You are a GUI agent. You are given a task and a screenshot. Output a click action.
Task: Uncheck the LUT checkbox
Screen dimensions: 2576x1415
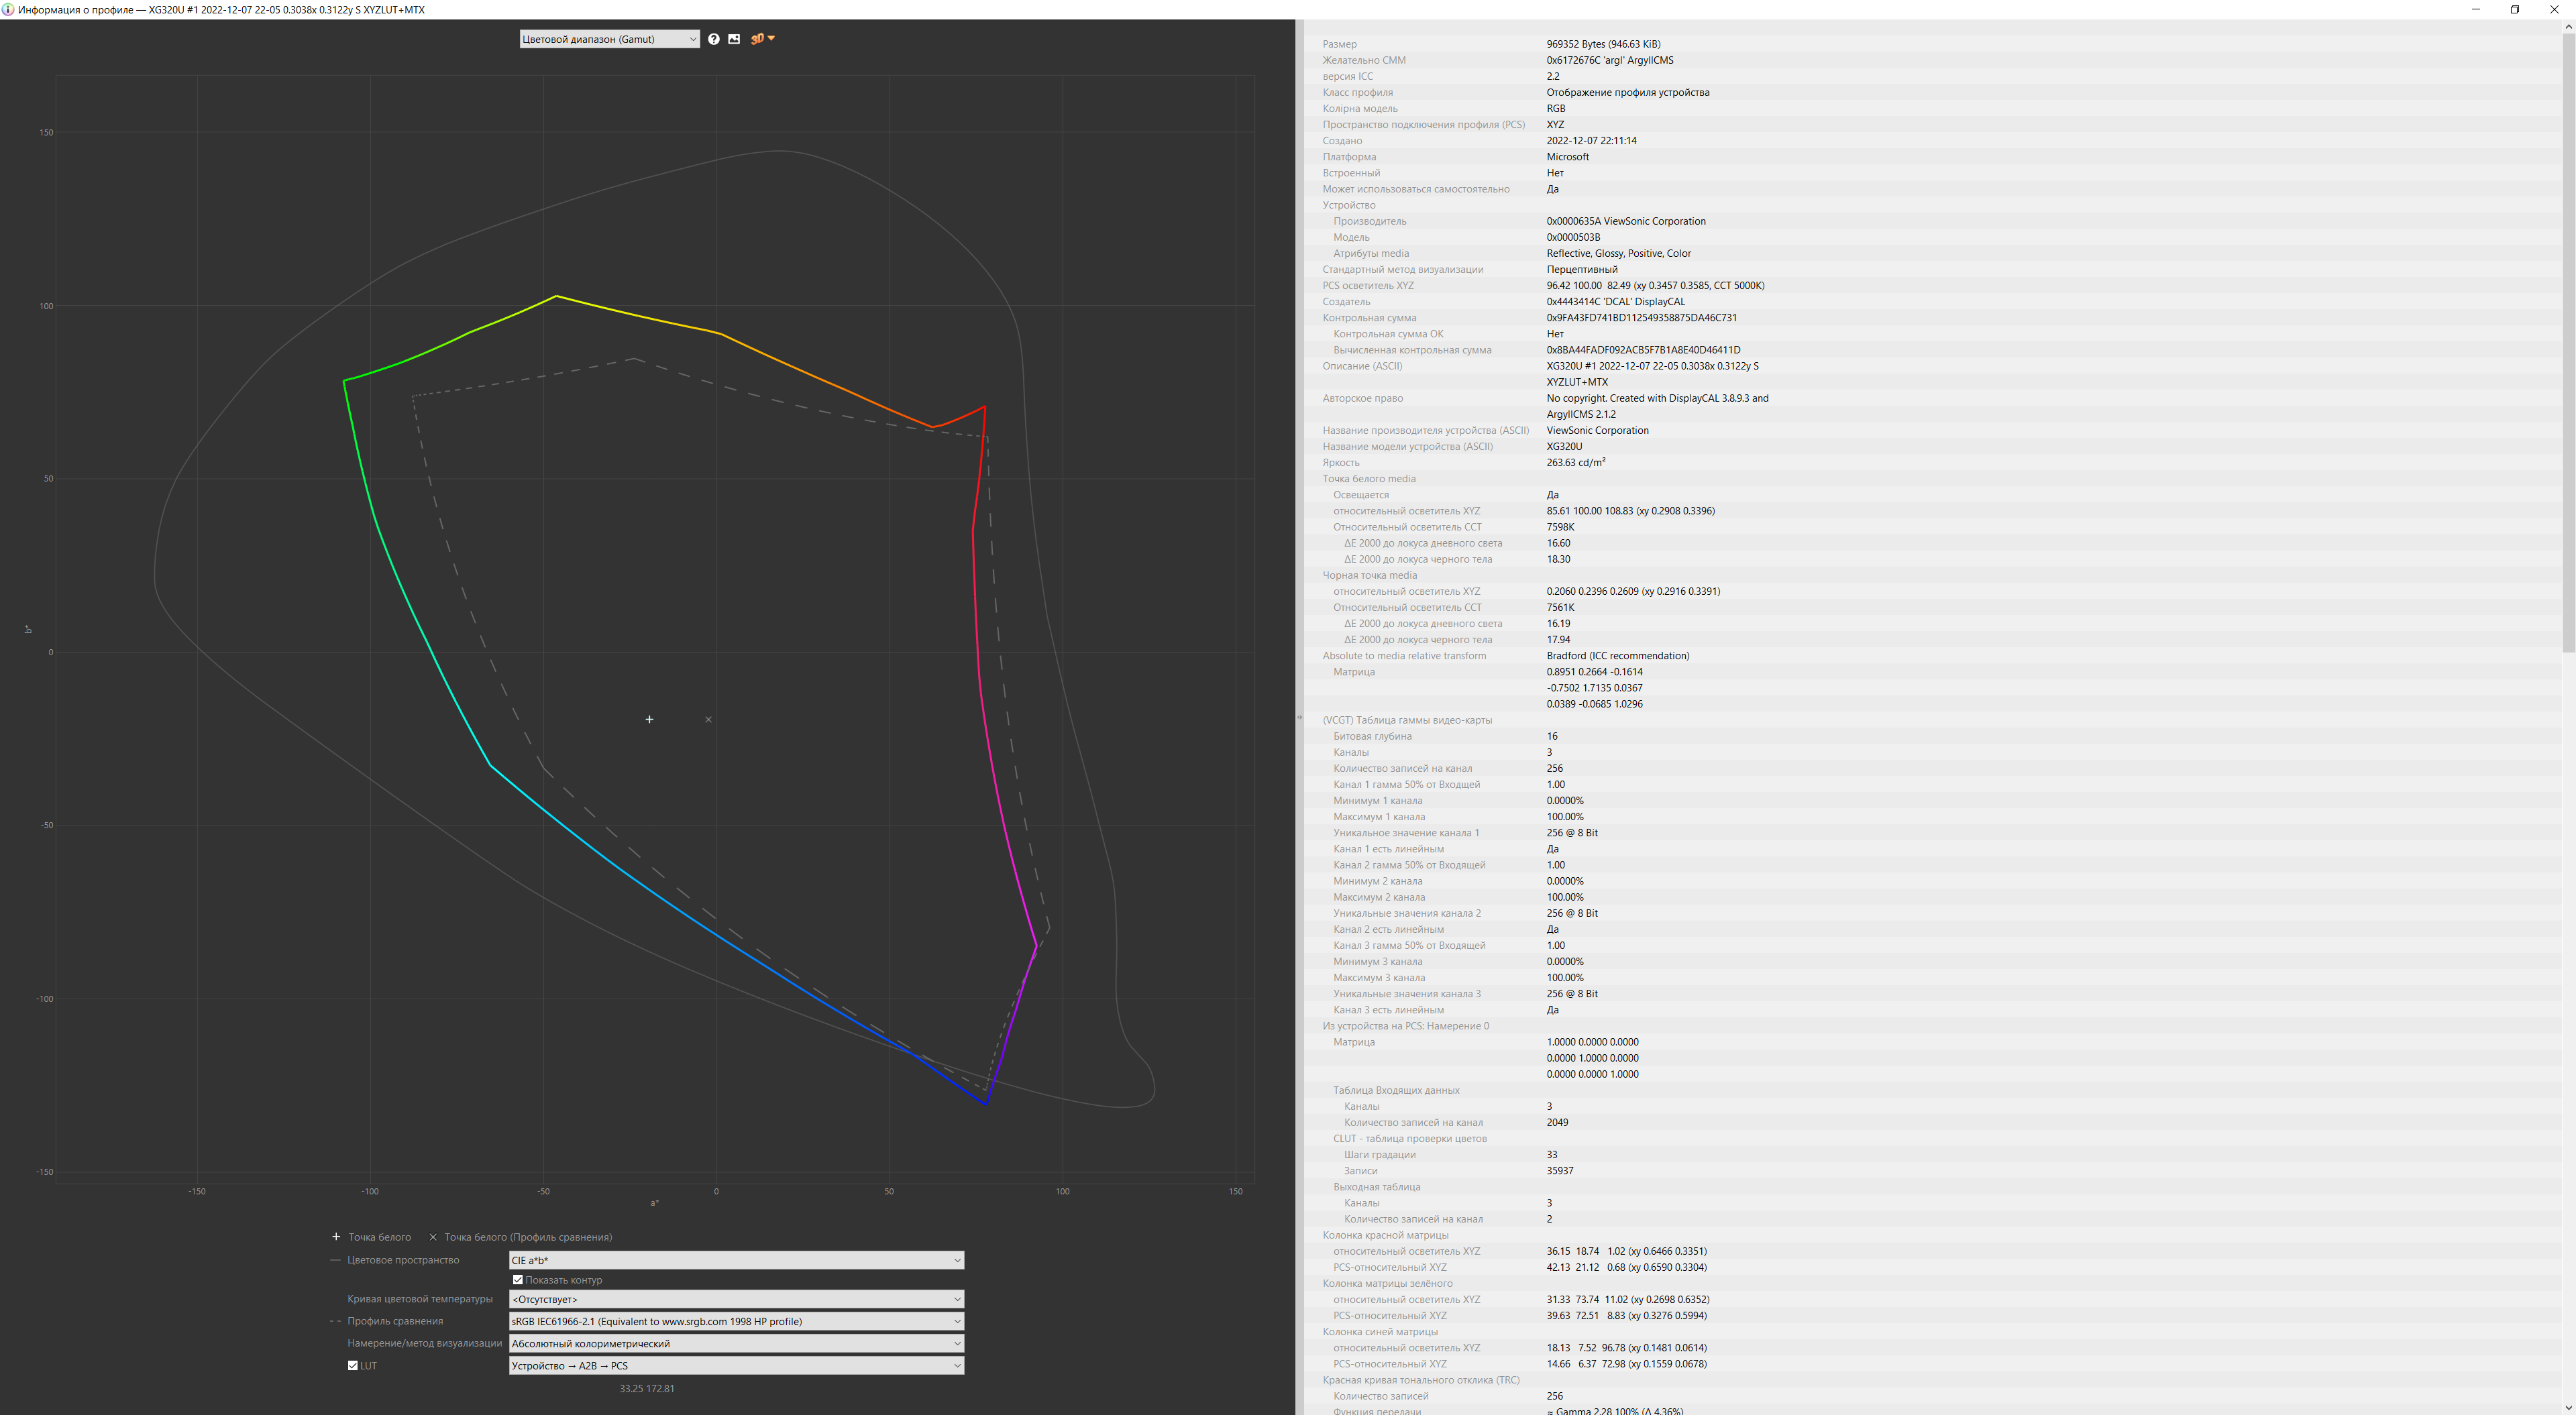pyautogui.click(x=353, y=1365)
